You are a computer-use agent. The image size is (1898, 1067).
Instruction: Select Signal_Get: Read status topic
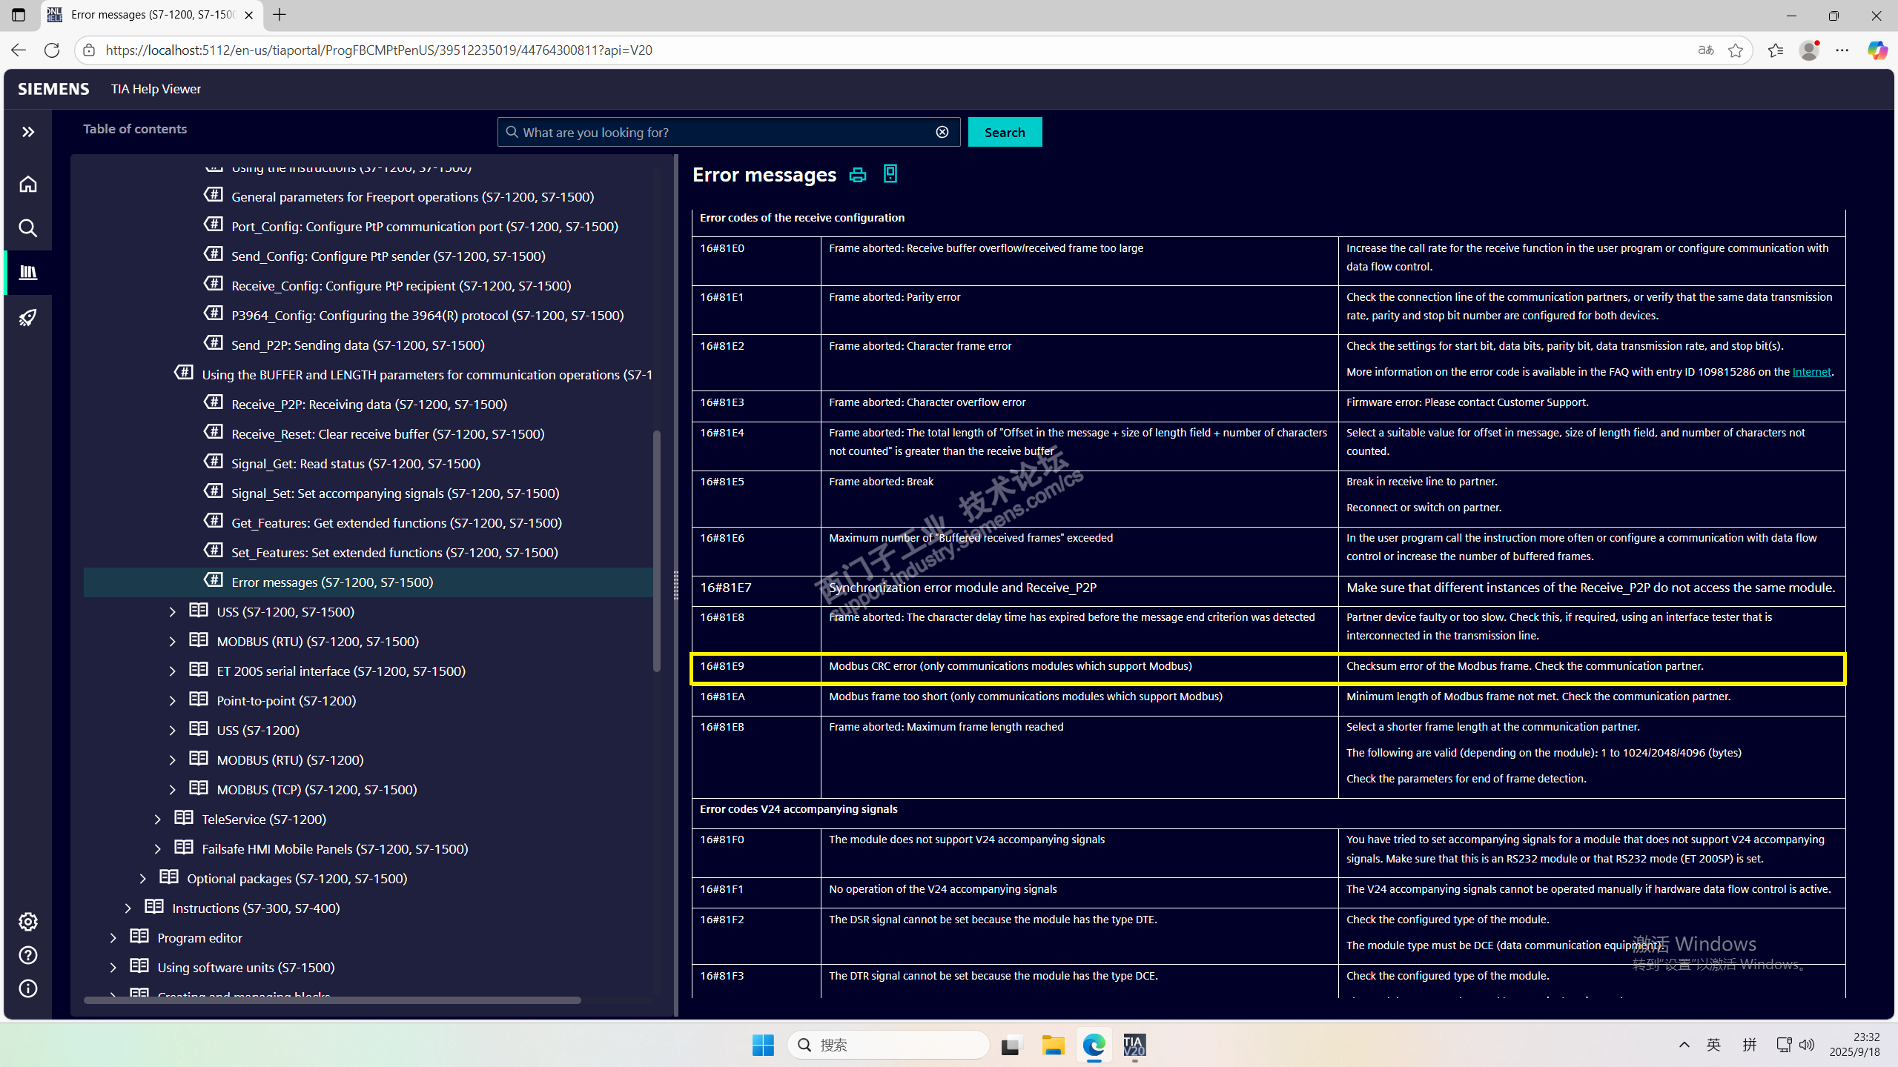[x=355, y=464]
